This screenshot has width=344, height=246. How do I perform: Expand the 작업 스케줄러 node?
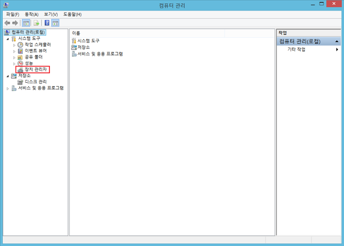pyautogui.click(x=14, y=45)
